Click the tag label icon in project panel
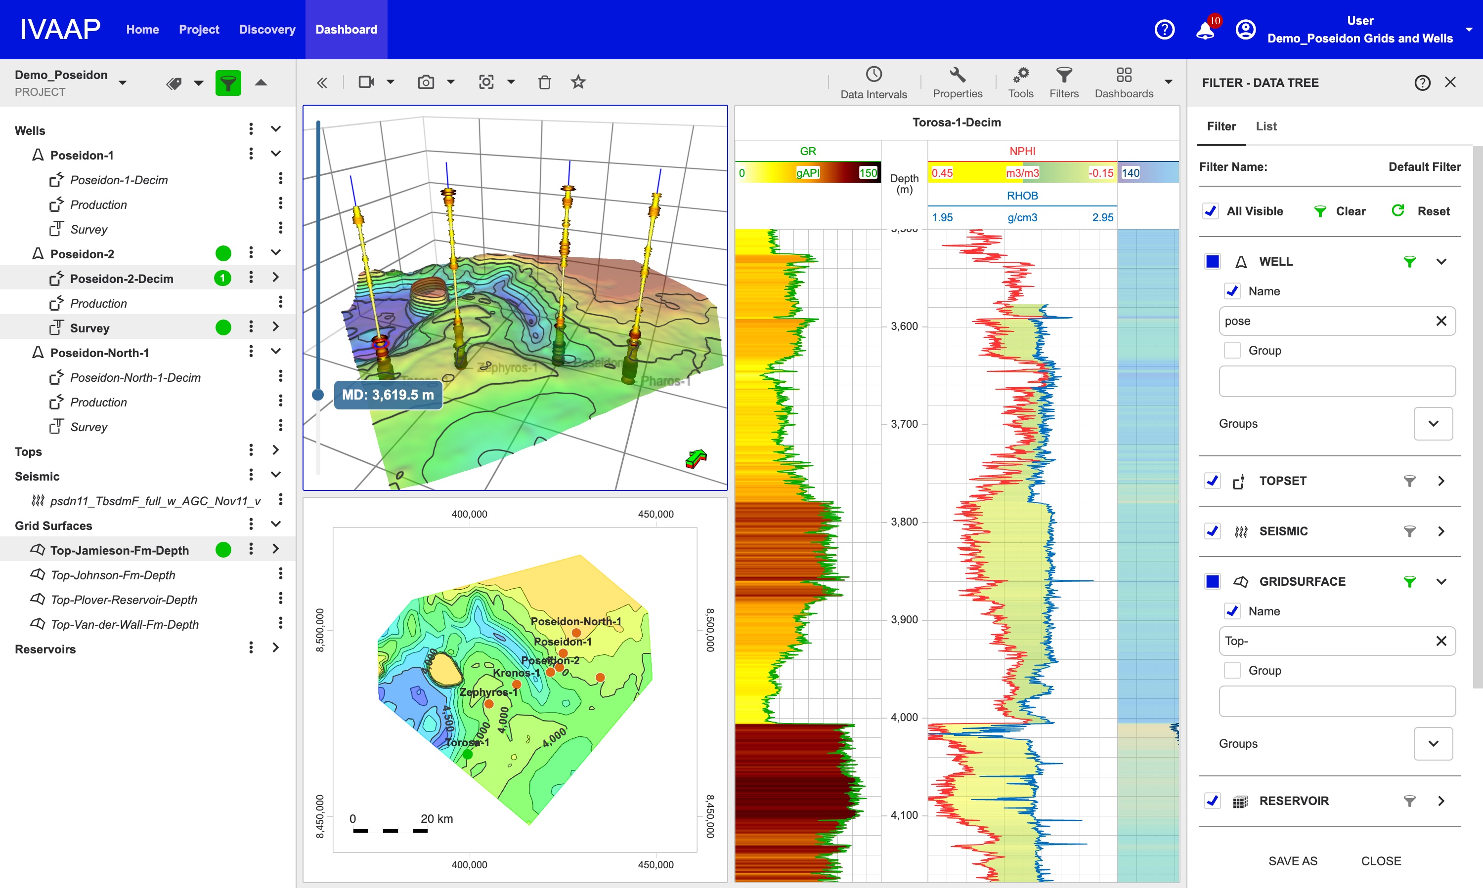 (x=174, y=83)
